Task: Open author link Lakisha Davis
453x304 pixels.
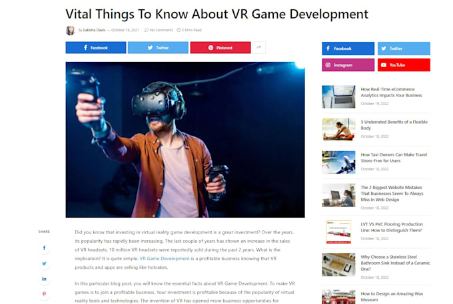Action: (x=94, y=30)
